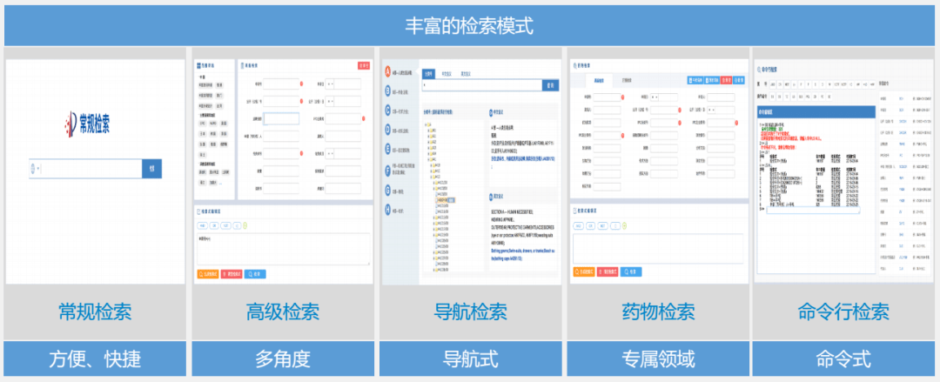Click the orange generate-query button in 高级检索
940x382 pixels.
click(x=207, y=274)
